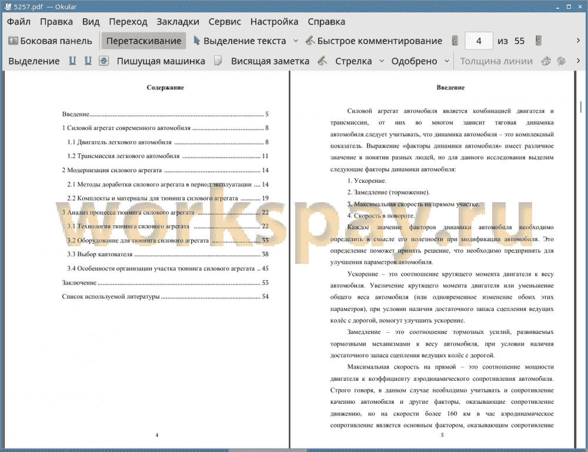This screenshot has height=452, width=588.
Task: Open the Вид menu
Action: 91,22
